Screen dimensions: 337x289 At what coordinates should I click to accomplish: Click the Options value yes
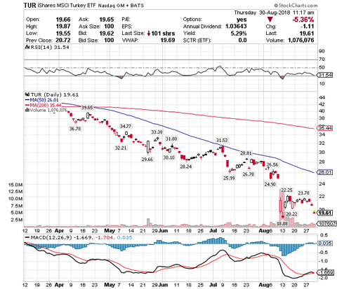pos(242,20)
